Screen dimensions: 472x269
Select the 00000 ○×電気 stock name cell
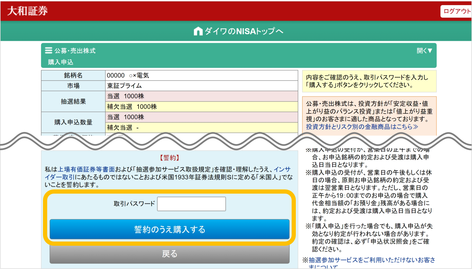pos(201,75)
